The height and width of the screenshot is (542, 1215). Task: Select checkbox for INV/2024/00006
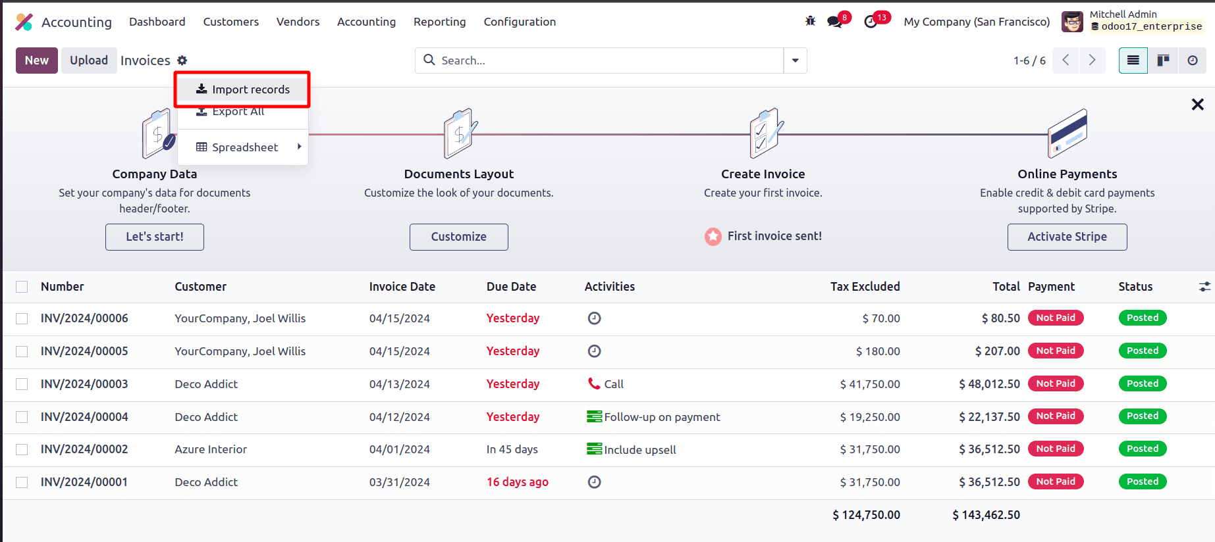point(22,318)
